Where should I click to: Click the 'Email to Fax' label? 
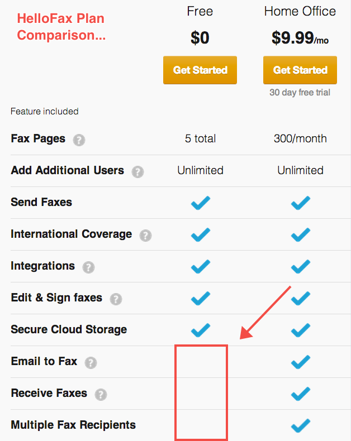click(44, 361)
